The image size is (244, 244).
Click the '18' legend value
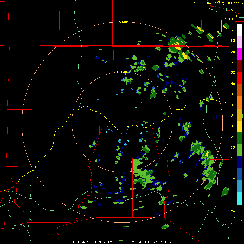click(233, 158)
